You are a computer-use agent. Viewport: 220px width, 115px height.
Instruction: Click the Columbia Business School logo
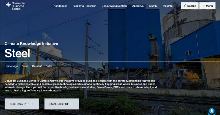coord(15,6)
